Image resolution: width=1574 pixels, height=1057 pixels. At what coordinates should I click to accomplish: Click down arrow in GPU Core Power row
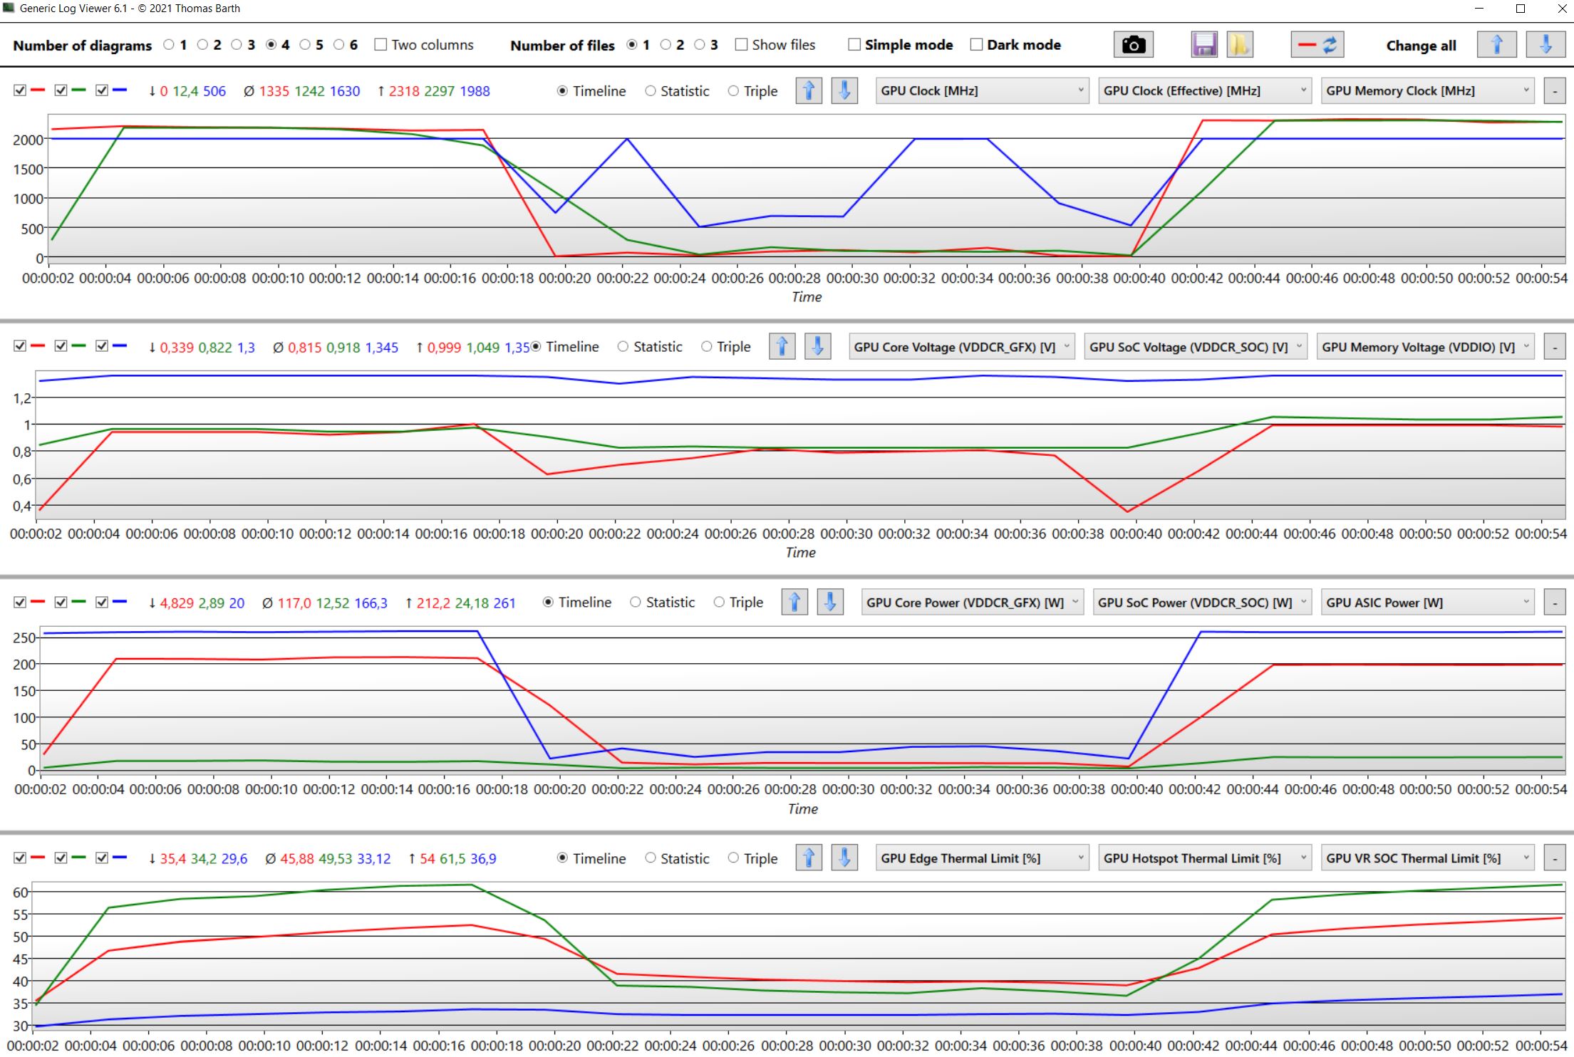(830, 603)
